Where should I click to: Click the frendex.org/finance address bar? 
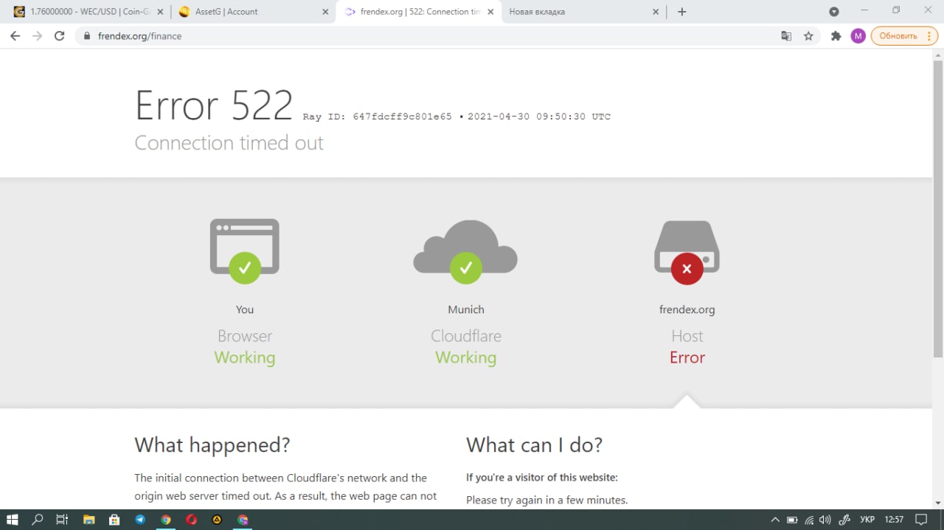point(428,36)
